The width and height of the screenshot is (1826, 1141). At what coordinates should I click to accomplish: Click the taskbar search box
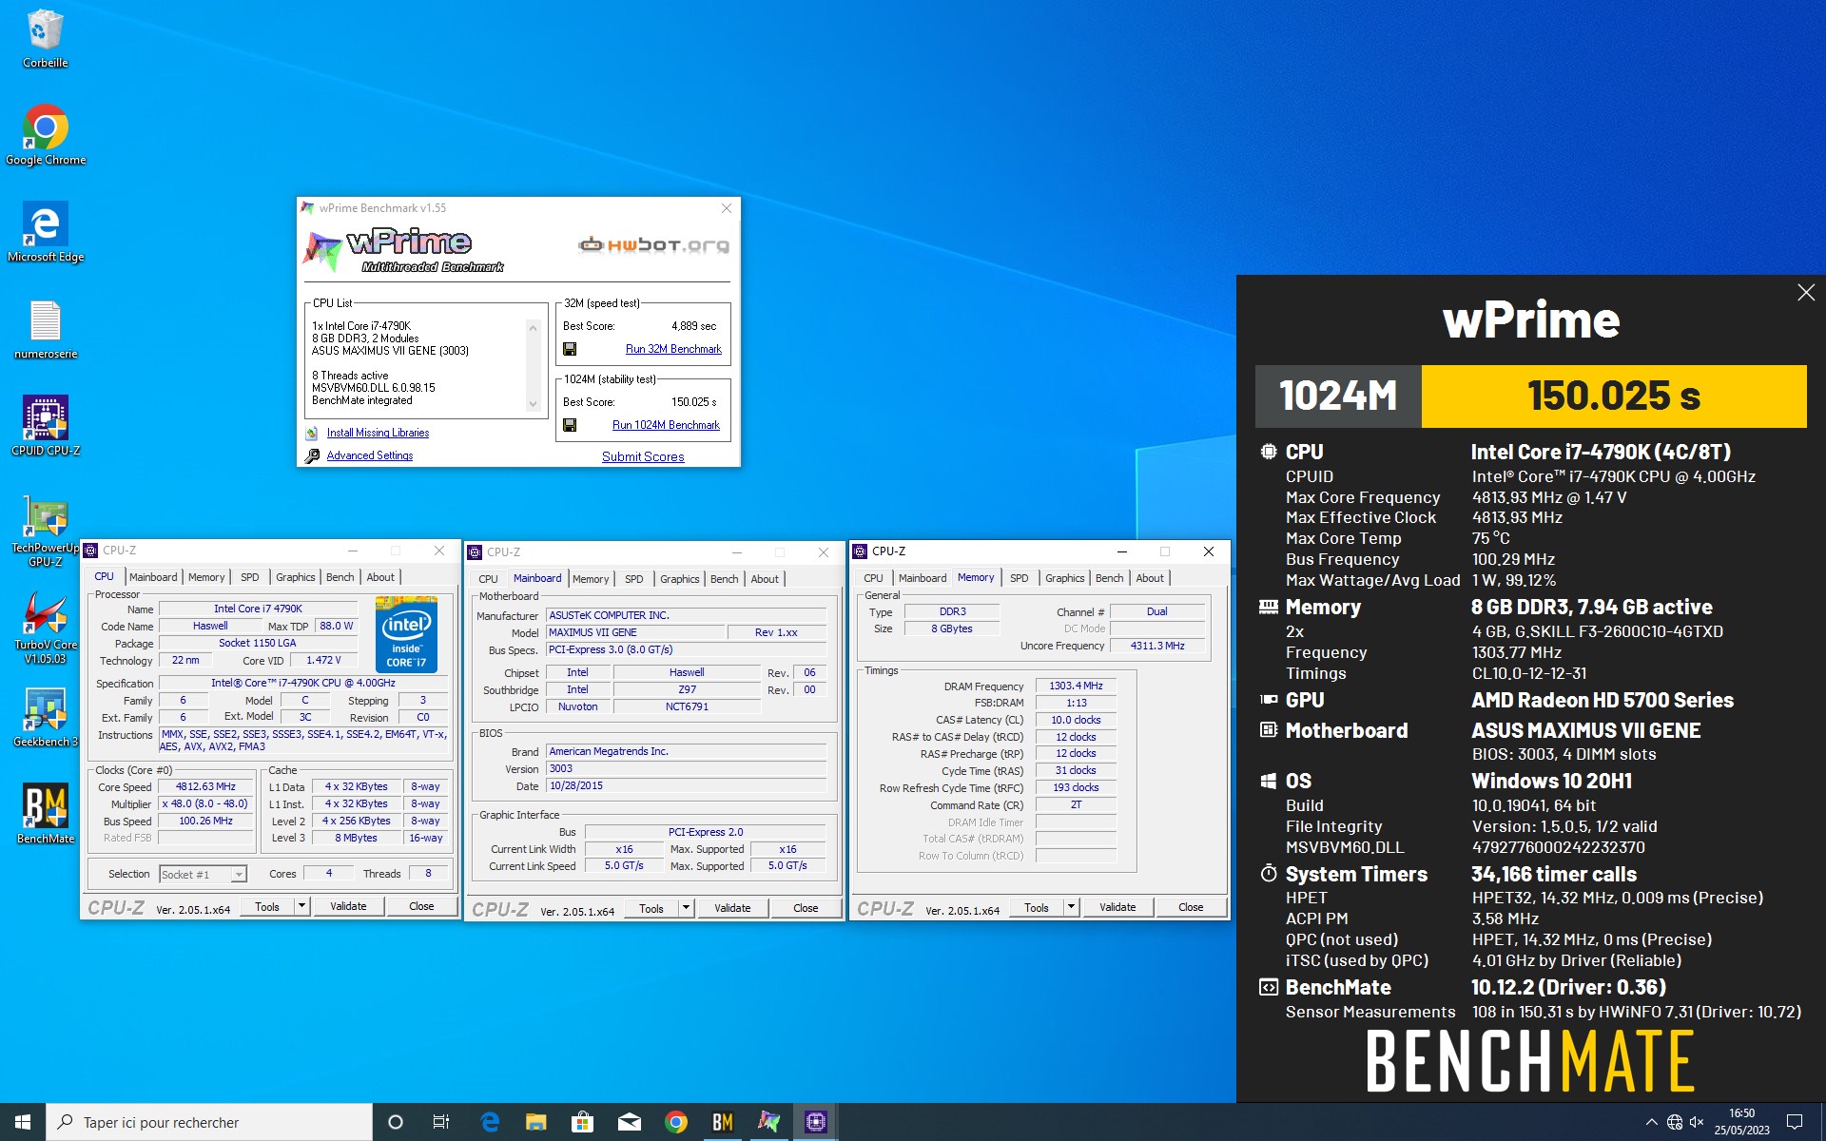click(x=209, y=1122)
